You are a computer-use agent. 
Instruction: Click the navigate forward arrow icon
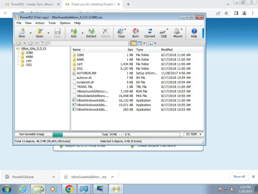pyautogui.click(x=30, y=43)
